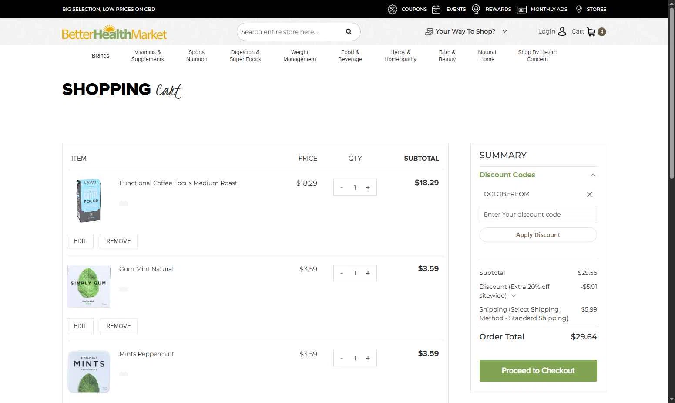675x403 pixels.
Task: Click the Mints Peppermint quantity field
Action: pyautogui.click(x=355, y=358)
